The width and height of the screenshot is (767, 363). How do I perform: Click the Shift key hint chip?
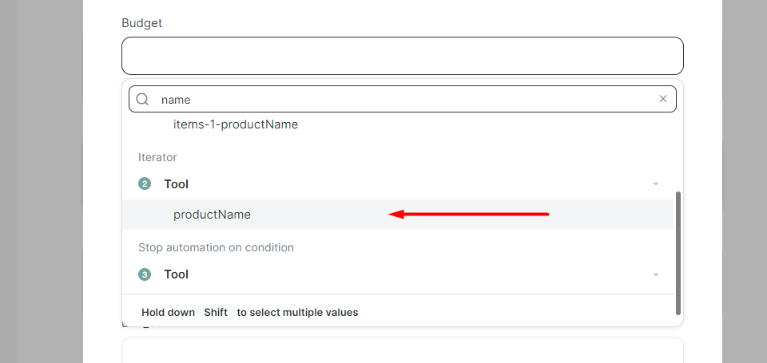[216, 312]
